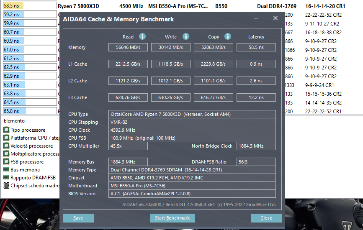Click L1 Cache Copy value 2229.8 GB/s
The image size is (363, 230).
213,64
